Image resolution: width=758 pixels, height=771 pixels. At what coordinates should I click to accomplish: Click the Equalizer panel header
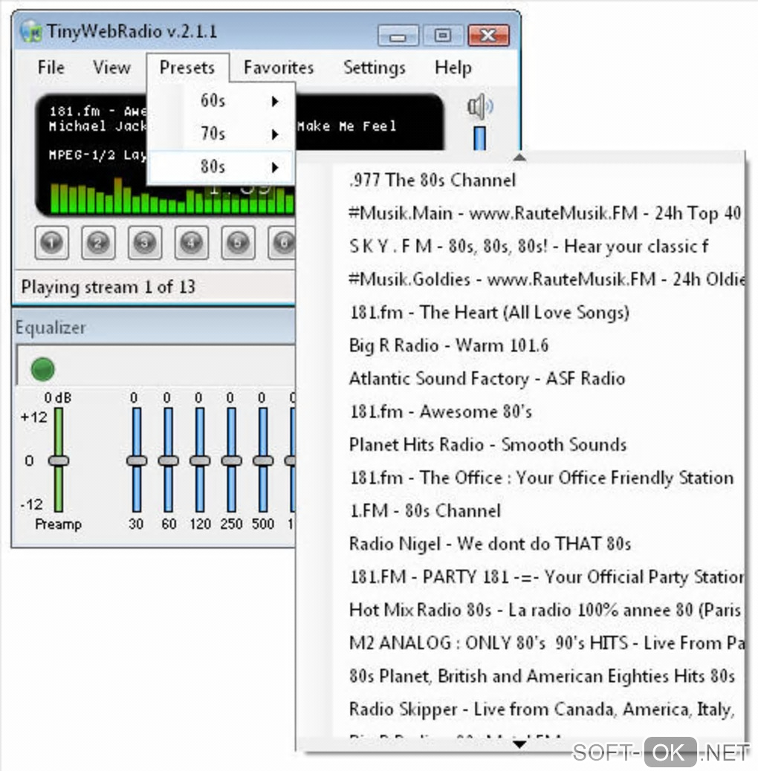coord(154,327)
